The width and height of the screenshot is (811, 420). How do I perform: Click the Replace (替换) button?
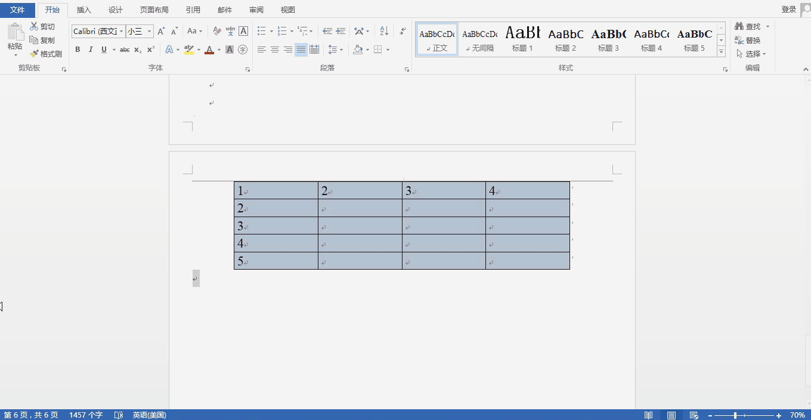point(748,40)
